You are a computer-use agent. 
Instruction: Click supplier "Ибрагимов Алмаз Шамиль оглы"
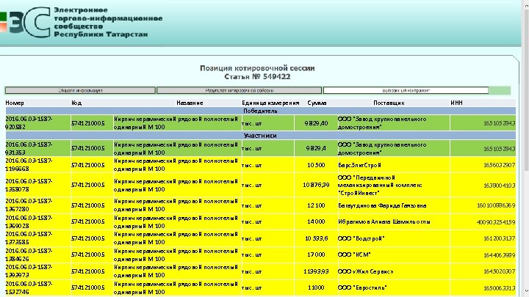point(384,222)
